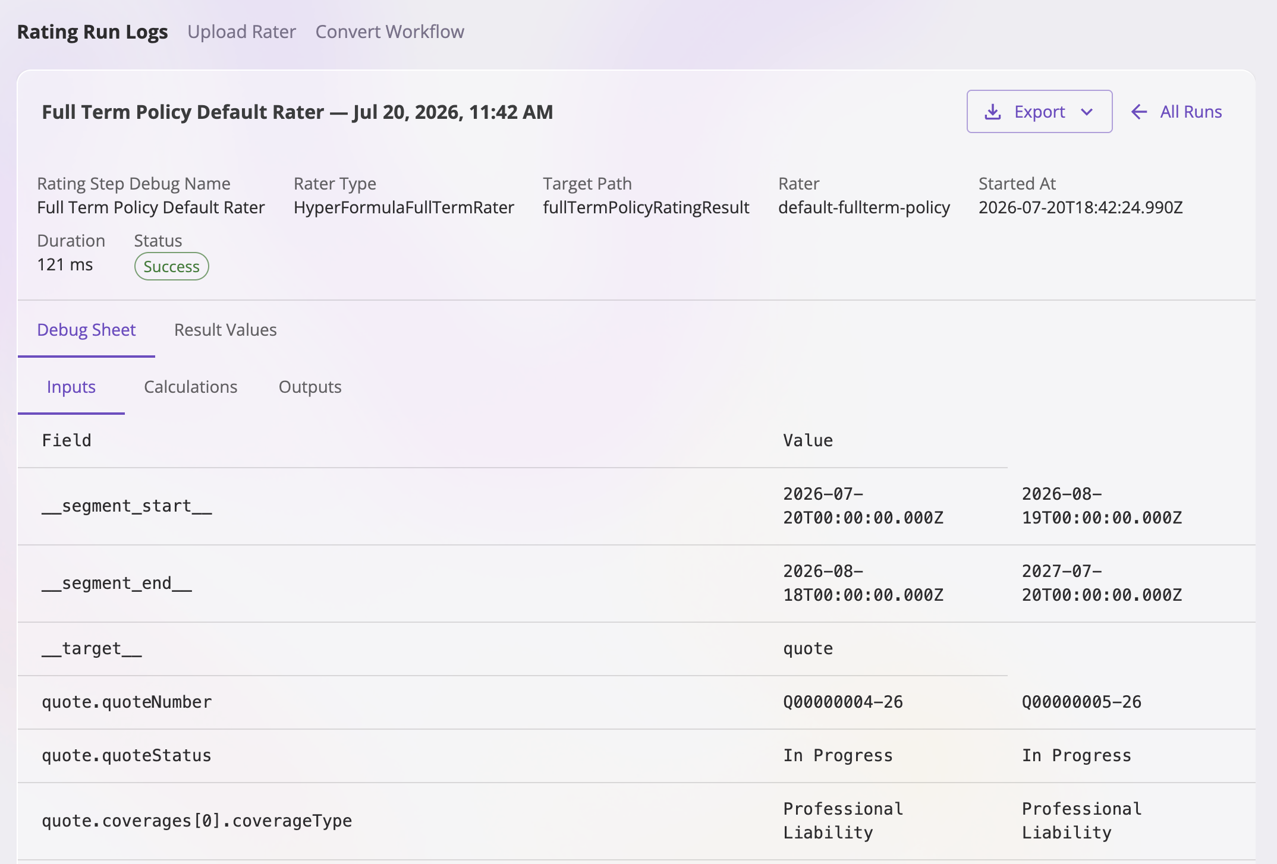Screen dimensions: 1277x864
Task: Click Full Term Policy Default Rater debug name
Action: pyautogui.click(x=151, y=207)
